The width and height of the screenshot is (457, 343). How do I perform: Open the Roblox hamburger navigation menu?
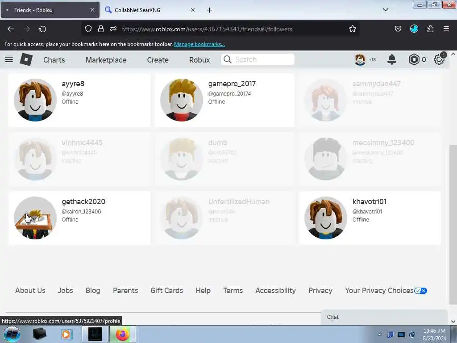(9, 59)
